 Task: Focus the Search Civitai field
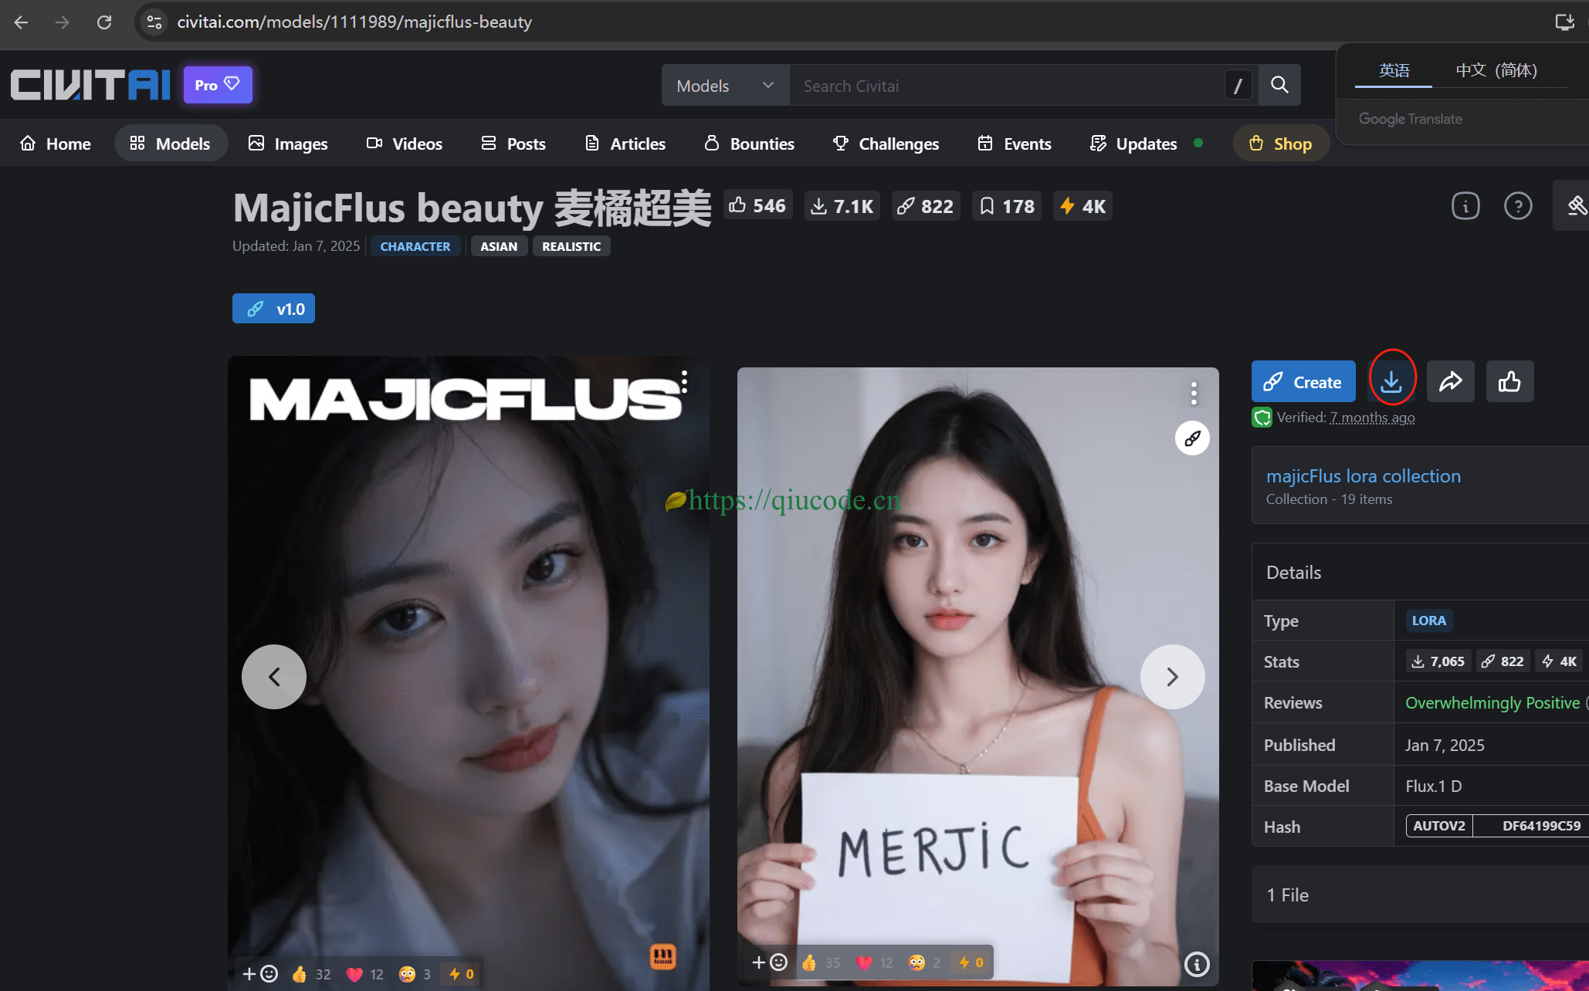pos(1007,85)
